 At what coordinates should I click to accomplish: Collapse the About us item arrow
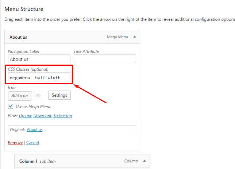[x=135, y=37]
